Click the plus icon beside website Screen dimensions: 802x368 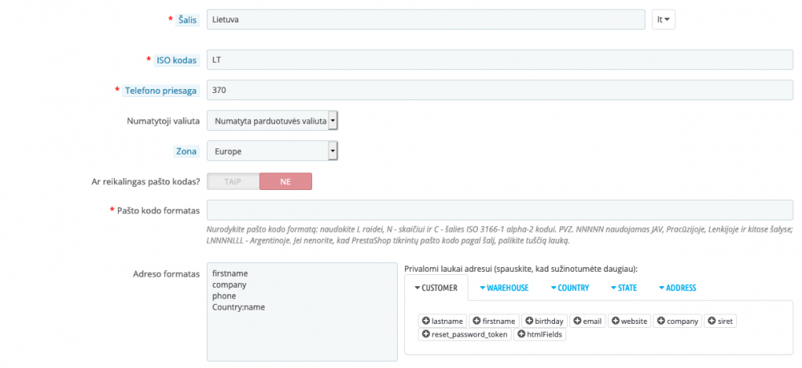point(616,321)
